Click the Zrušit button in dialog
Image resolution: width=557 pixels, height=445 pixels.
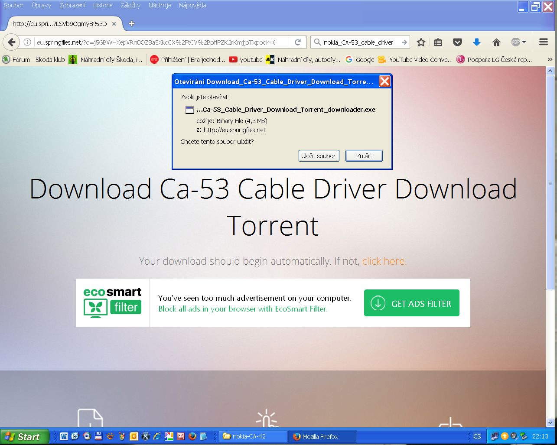[x=364, y=156]
